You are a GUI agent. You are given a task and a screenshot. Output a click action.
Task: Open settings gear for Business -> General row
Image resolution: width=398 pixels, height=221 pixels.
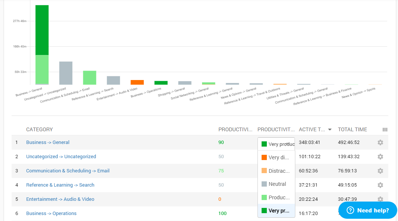click(x=380, y=142)
